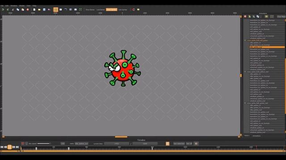Click the folder icon at the toolbar's far right
This screenshot has width=286, height=160.
(138, 9)
